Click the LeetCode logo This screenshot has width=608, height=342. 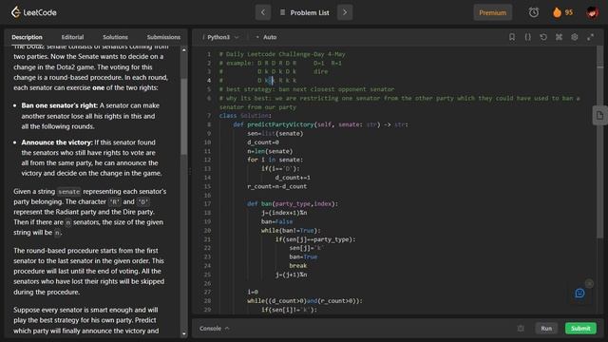(x=34, y=12)
